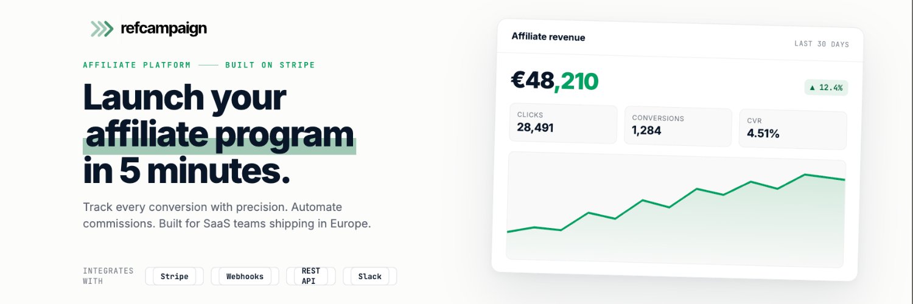
Task: Click the Built on Stripe tagline
Action: point(270,65)
